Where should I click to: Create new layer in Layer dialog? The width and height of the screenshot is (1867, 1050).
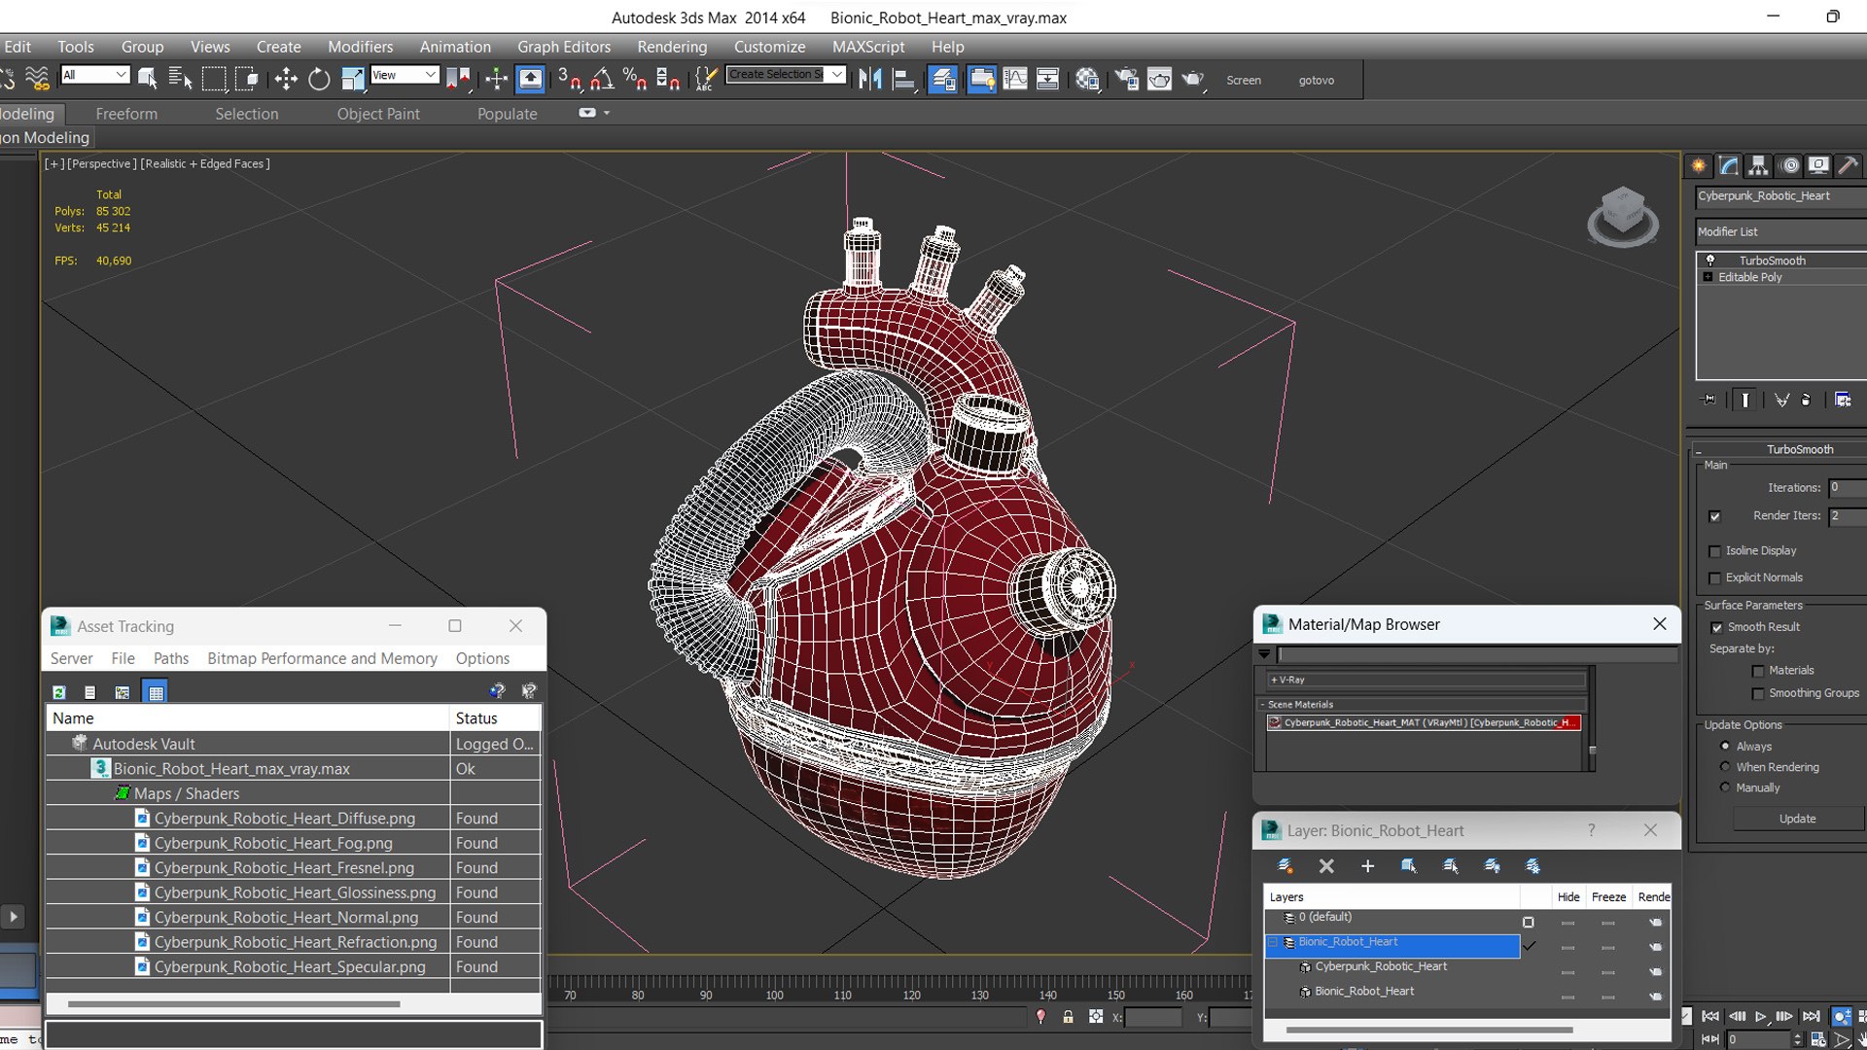click(1285, 865)
